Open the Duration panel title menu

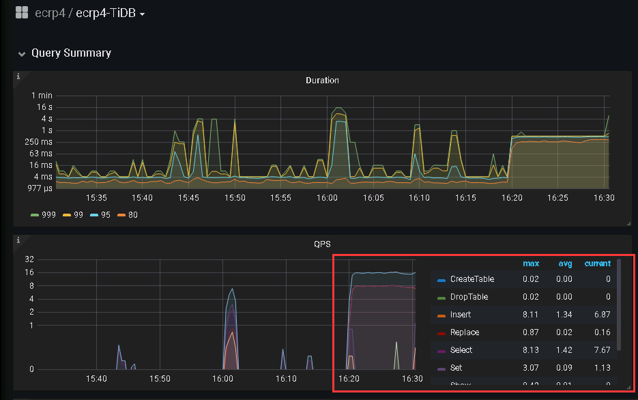(322, 81)
